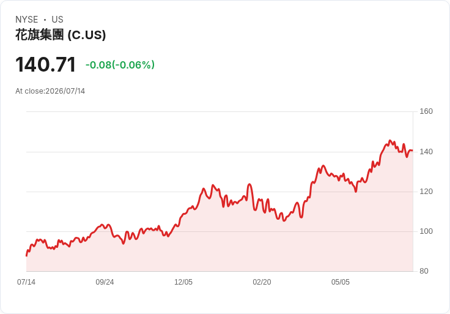Click the 07/14 x-axis date label
The image size is (450, 314).
pos(26,282)
